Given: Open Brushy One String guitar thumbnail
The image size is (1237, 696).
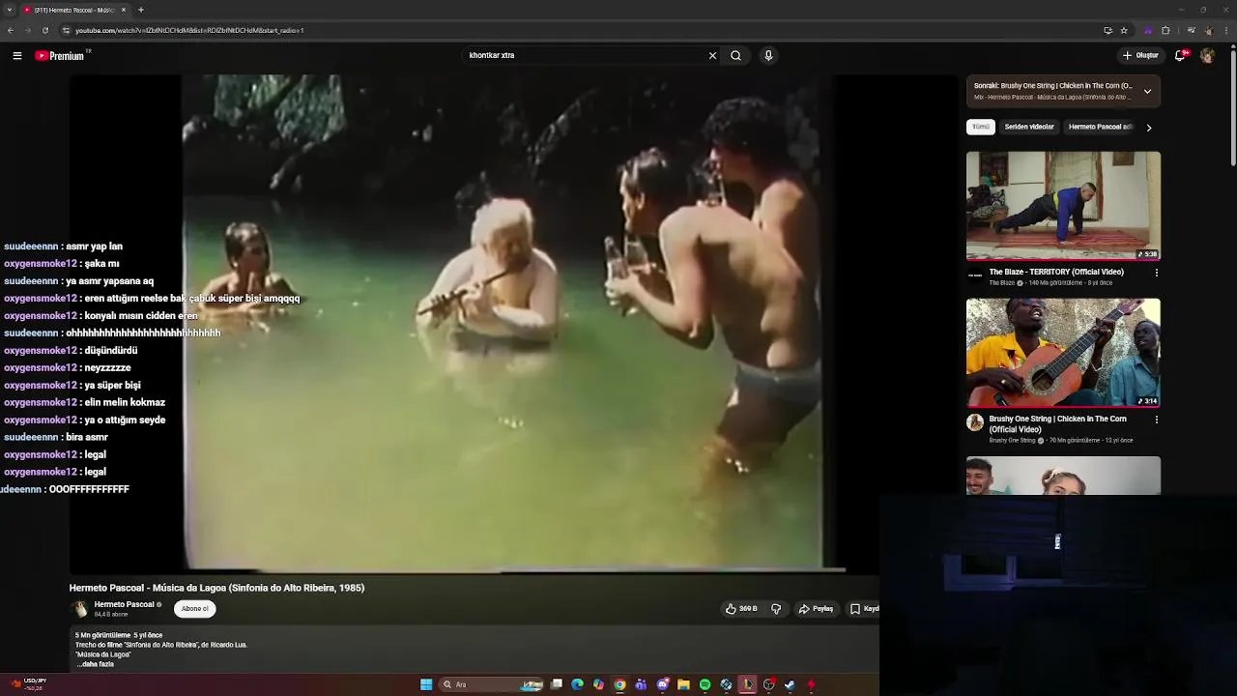Looking at the screenshot, I should pyautogui.click(x=1063, y=353).
